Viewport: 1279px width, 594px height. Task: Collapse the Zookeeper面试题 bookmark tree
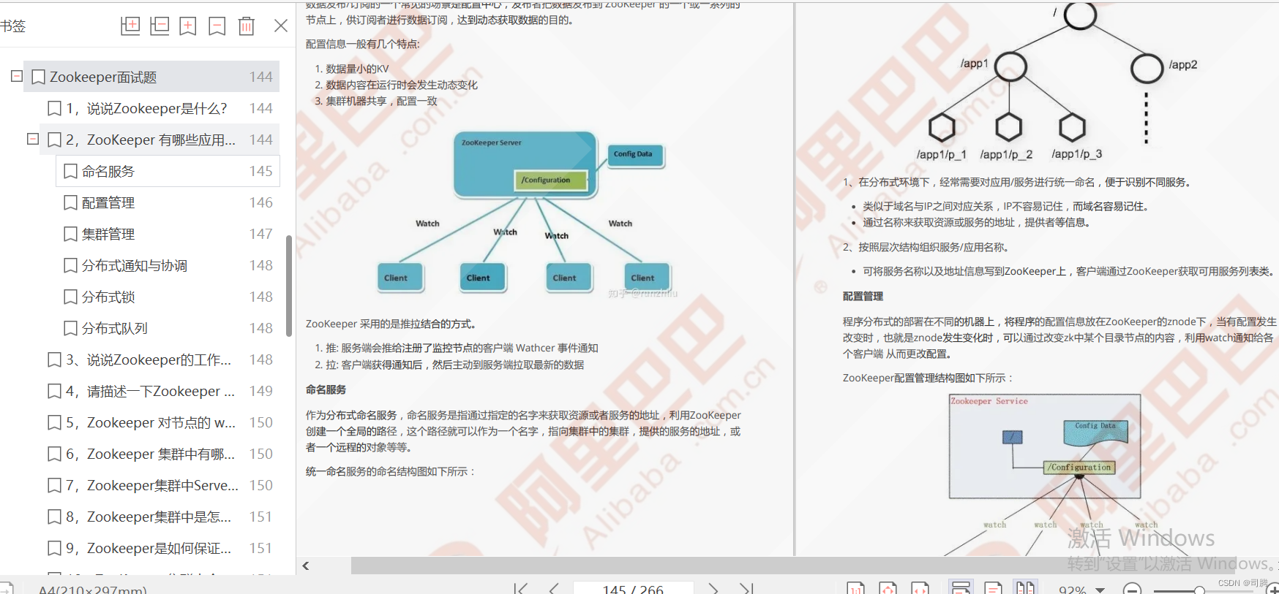coord(17,76)
